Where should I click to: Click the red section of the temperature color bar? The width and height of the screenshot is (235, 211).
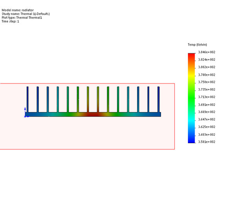(192, 57)
